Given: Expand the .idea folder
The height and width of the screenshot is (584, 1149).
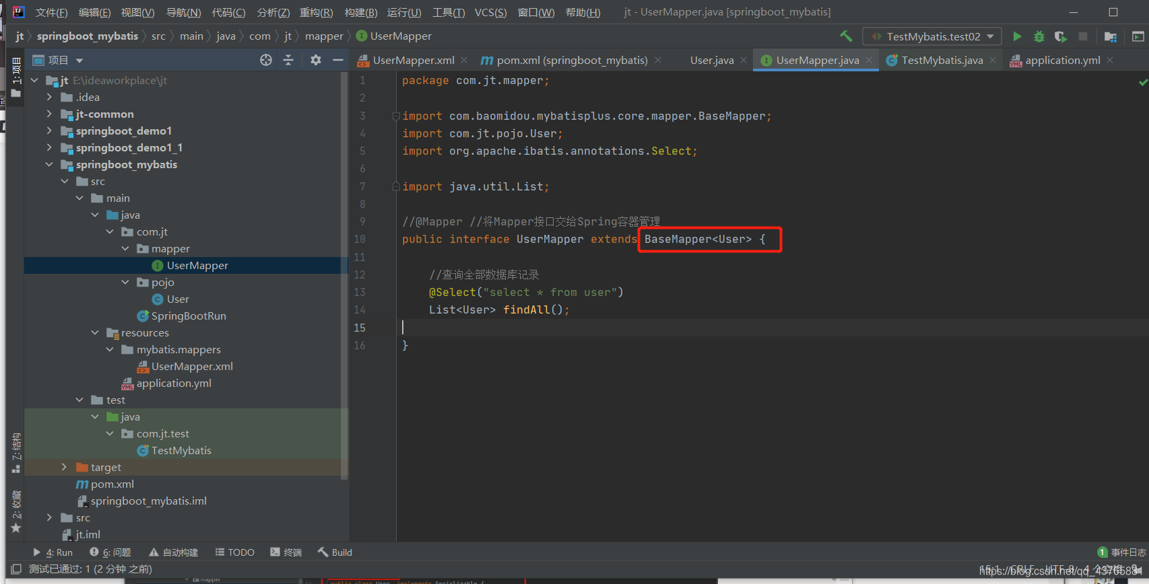Looking at the screenshot, I should (x=49, y=97).
